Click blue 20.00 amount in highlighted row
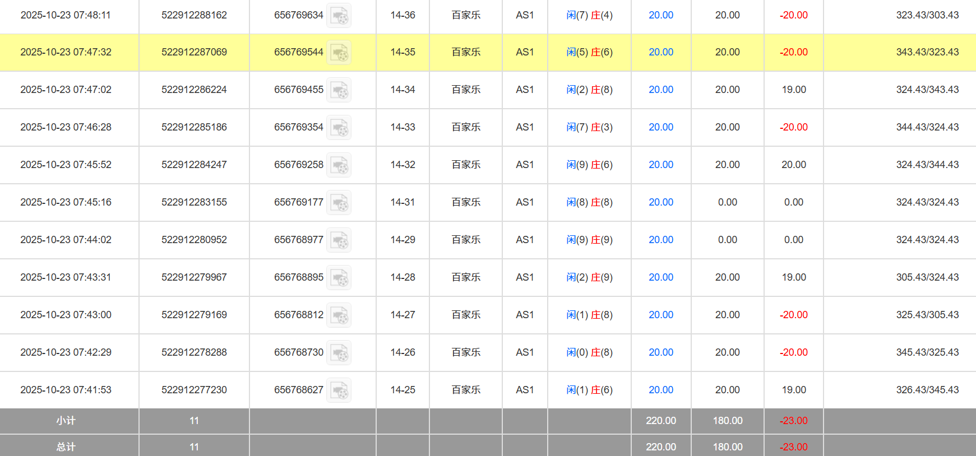This screenshot has width=976, height=456. click(x=660, y=52)
